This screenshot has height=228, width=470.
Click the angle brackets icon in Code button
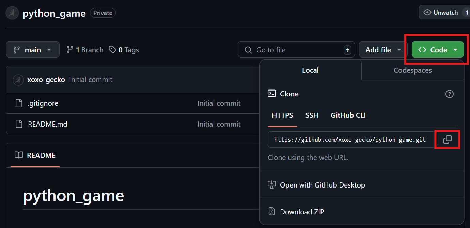(x=422, y=50)
